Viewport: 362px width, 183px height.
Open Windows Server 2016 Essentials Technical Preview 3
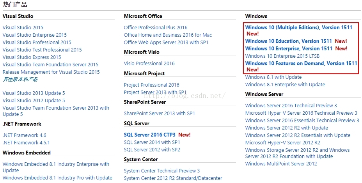point(302,121)
